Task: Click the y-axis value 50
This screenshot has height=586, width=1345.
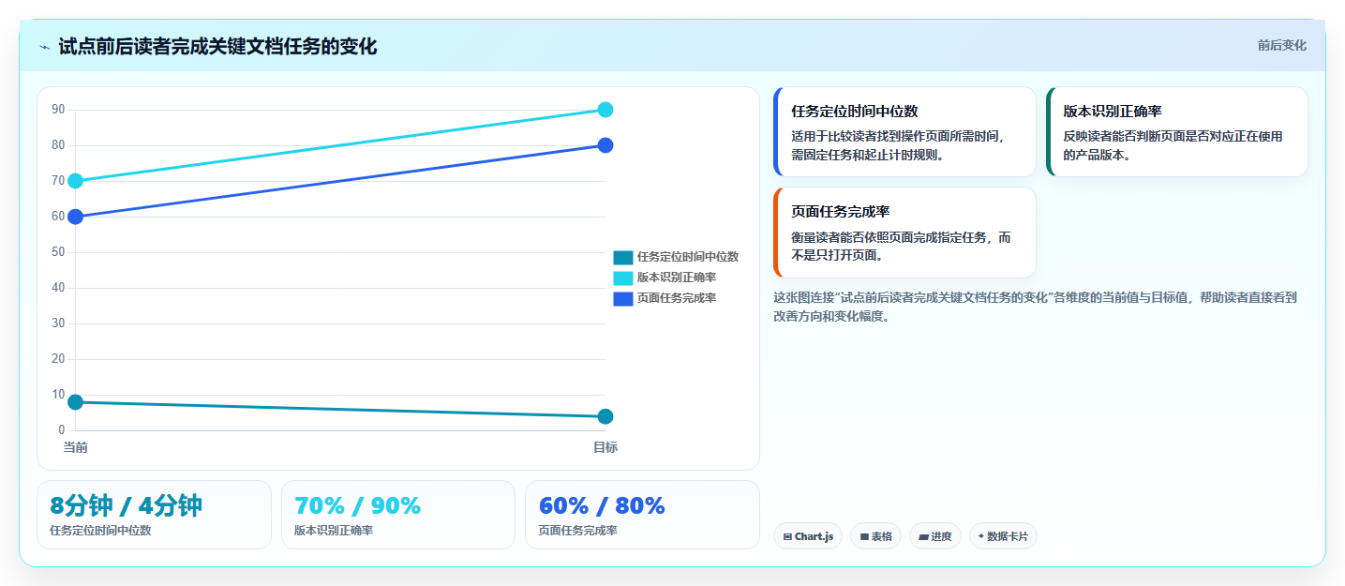Action: (58, 252)
